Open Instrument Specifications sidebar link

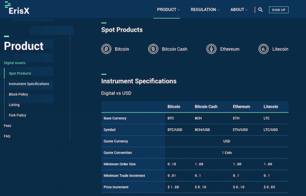coord(29,84)
